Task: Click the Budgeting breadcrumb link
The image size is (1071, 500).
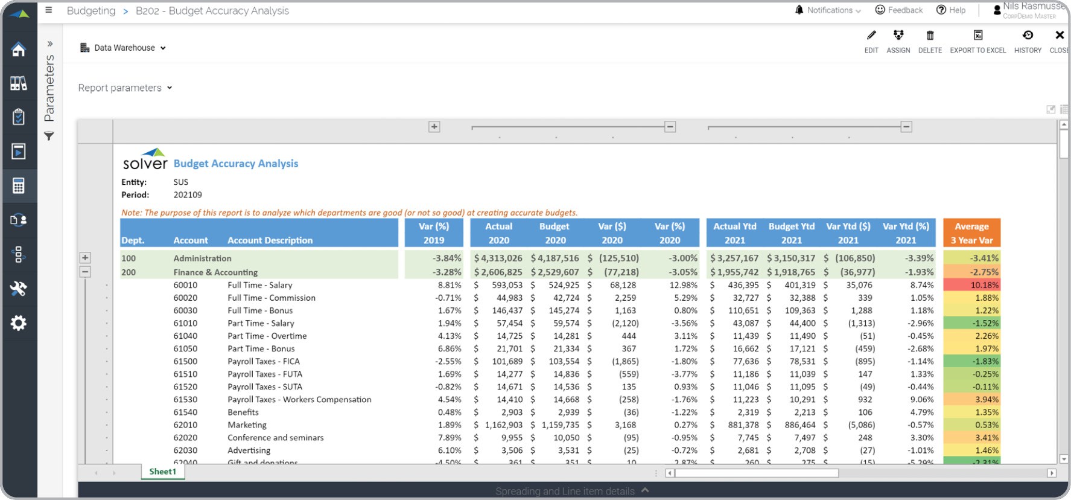Action: [91, 11]
